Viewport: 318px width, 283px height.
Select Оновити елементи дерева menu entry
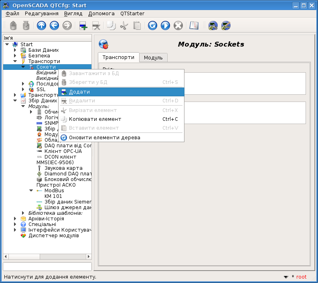click(104, 138)
